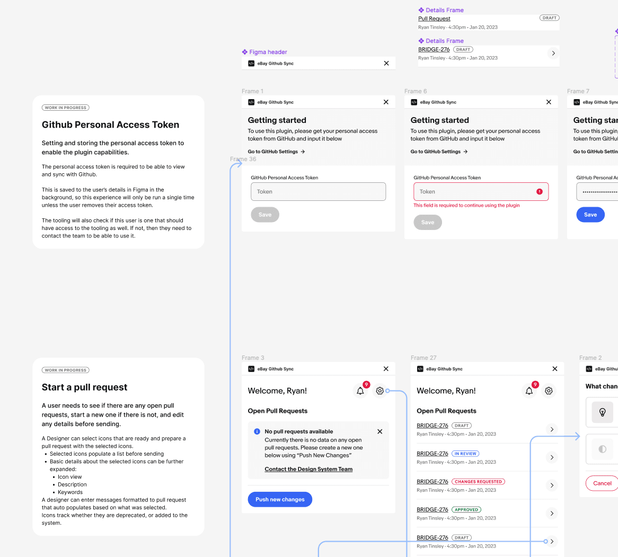Viewport: 618px width, 557px height.
Task: Click eBay Github Sync plugin icon in Figma header
Action: pos(251,63)
